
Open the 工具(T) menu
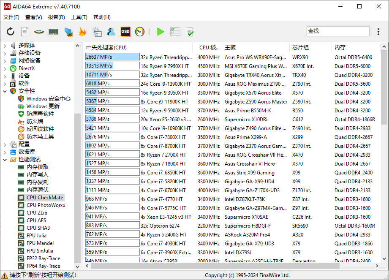pyautogui.click(x=79, y=17)
